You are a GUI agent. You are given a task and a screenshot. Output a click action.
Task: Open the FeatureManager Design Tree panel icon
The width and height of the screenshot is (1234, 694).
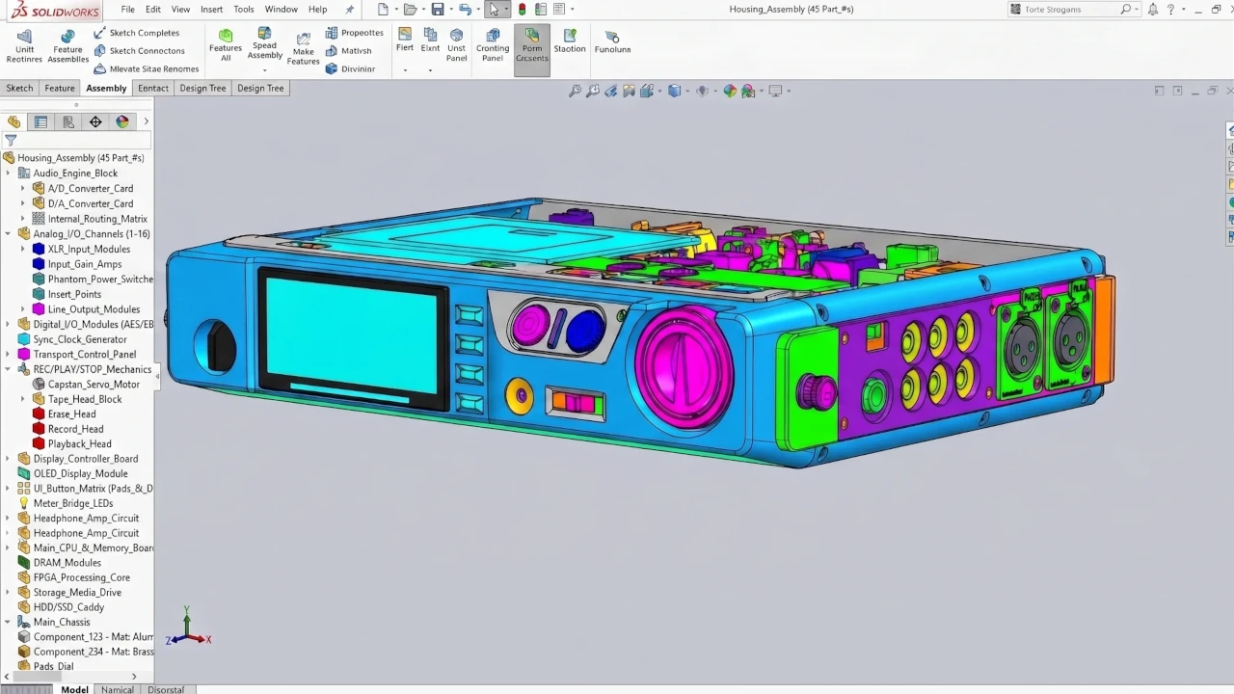coord(13,121)
